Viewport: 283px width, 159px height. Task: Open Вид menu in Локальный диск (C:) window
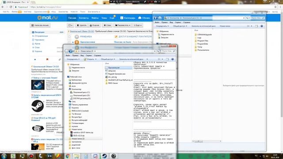[x=171, y=23]
